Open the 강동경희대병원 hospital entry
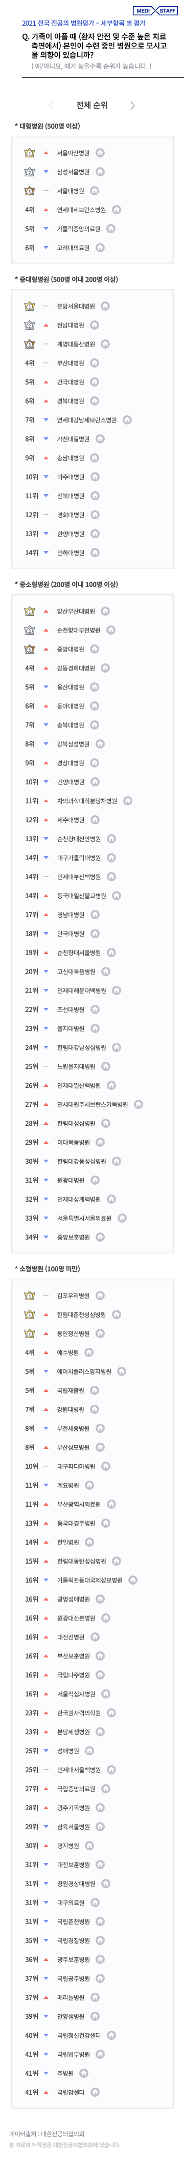This screenshot has width=184, height=2165. click(x=76, y=668)
